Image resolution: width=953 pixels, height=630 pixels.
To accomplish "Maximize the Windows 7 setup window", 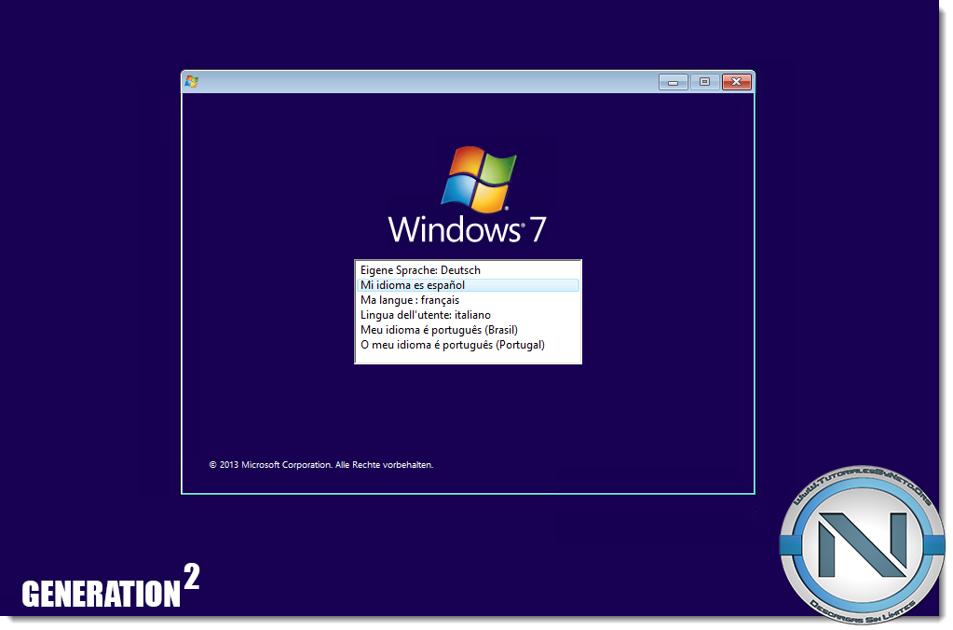I will click(x=704, y=82).
